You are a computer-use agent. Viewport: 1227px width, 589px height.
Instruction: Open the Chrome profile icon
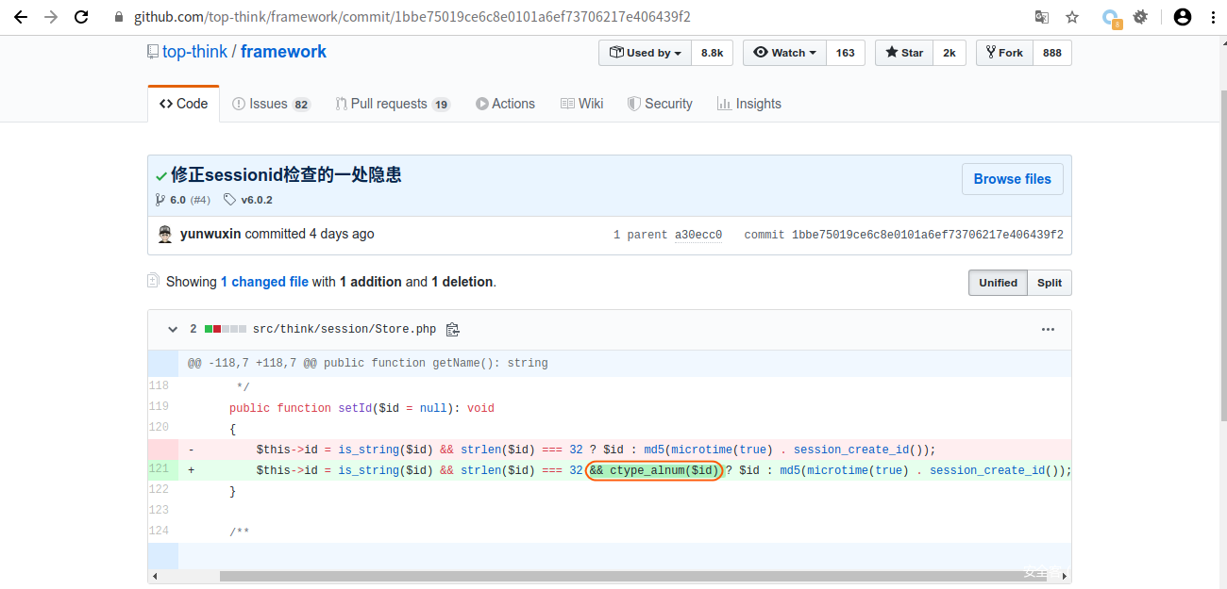[x=1182, y=17]
